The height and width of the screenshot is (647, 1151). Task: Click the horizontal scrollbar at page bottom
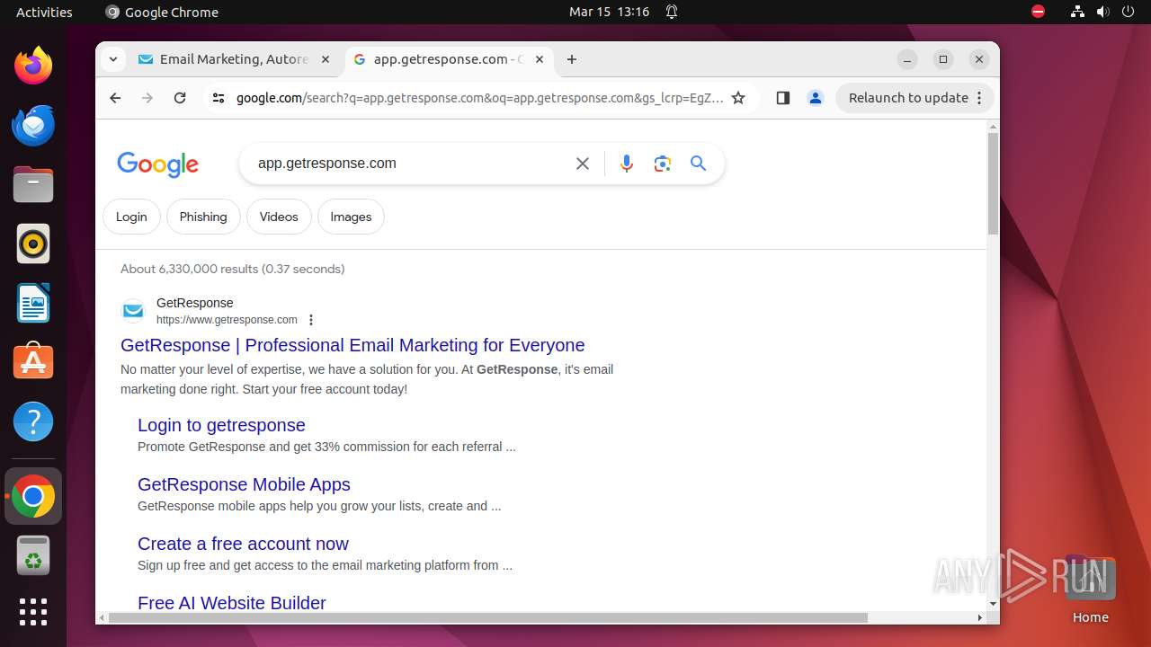point(488,617)
